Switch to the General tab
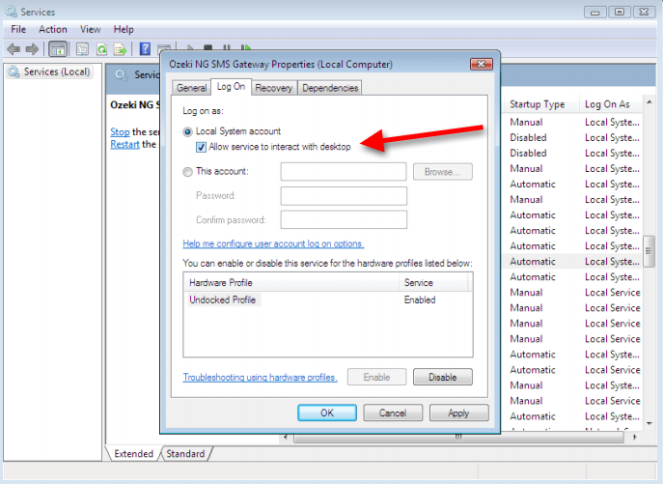 191,88
